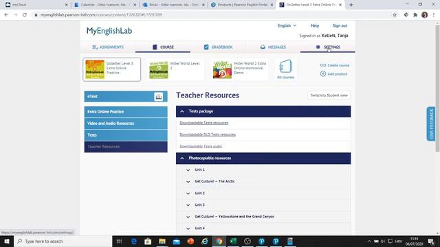Select GoGetter Level 3 course card
Screen dimensions: 440x247
click(111, 69)
